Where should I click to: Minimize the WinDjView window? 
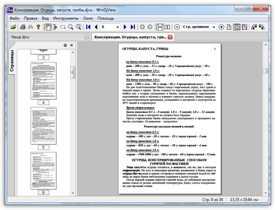[x=239, y=9]
